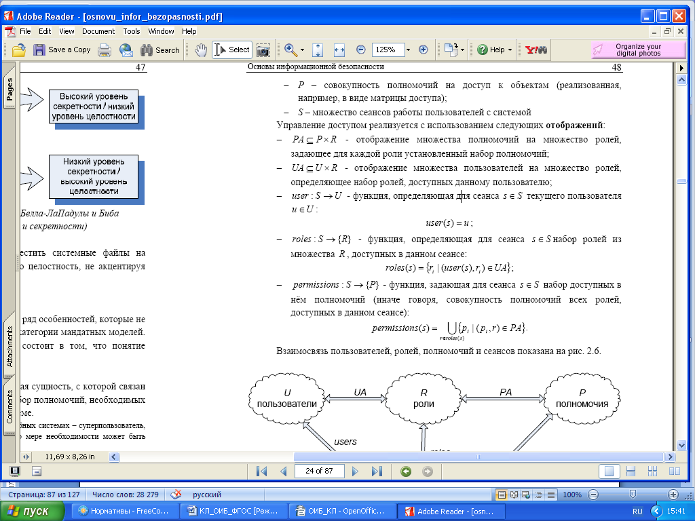Open the File menu
Viewport: 695px width, 521px height.
[x=25, y=31]
